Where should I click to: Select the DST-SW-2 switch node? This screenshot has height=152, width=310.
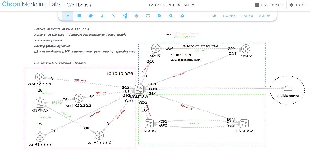click(x=244, y=124)
